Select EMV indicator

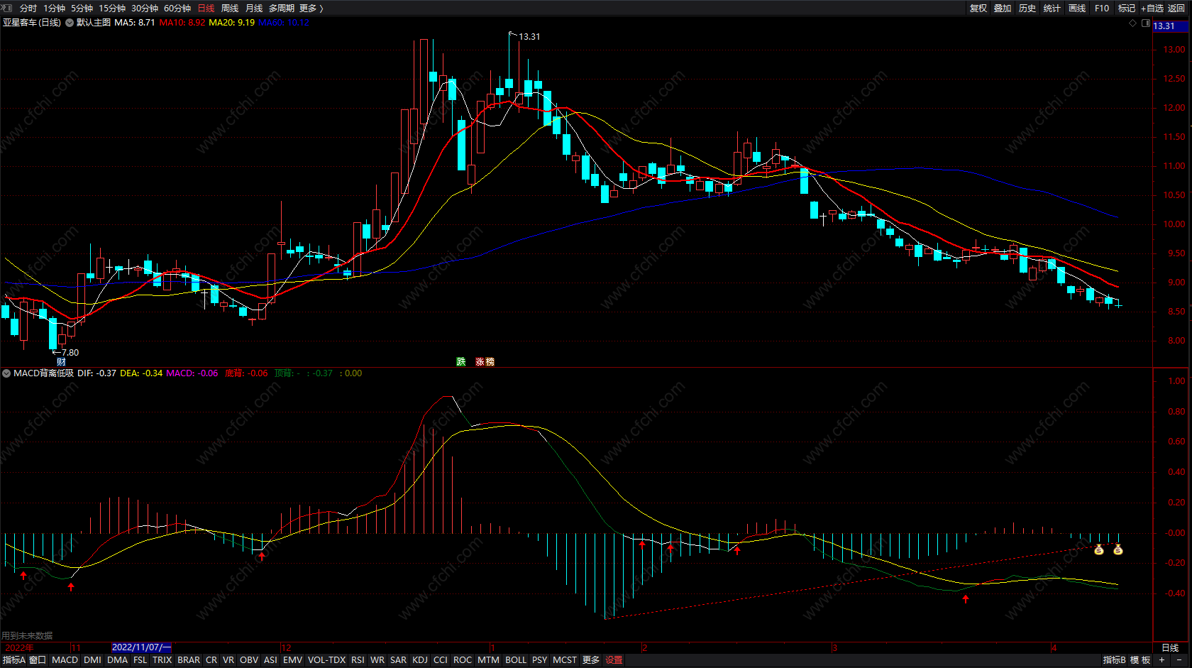coord(292,660)
